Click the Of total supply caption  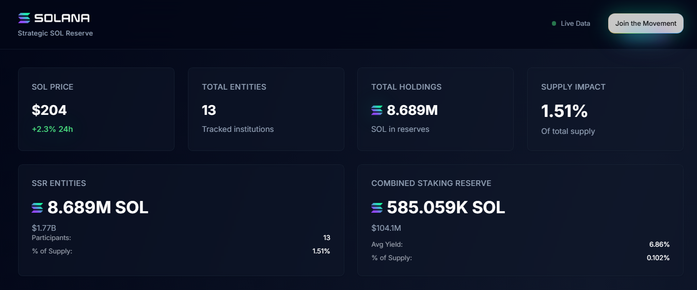point(568,131)
